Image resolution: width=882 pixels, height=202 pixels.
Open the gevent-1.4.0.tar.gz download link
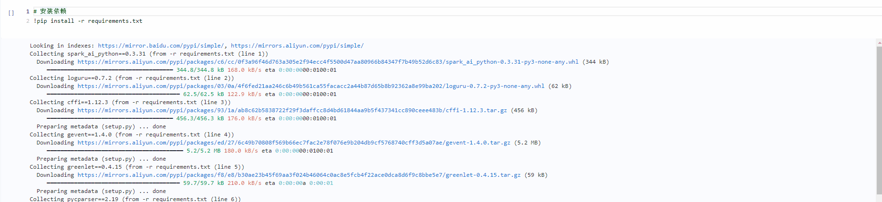[x=294, y=143]
